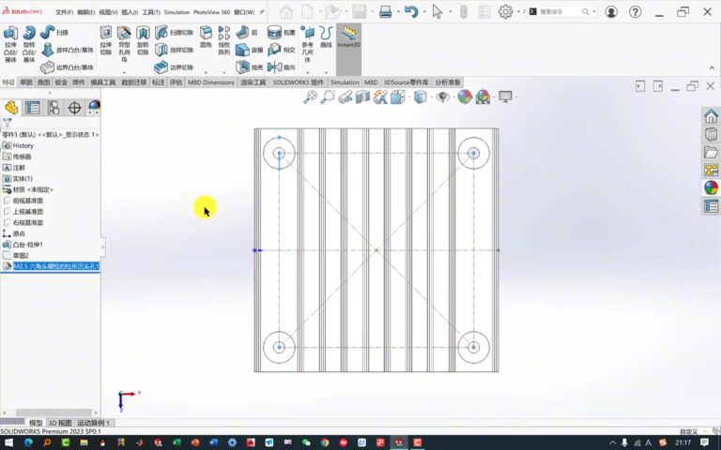Open the DisplayManager sphere tab
The width and height of the screenshot is (721, 450).
pos(94,108)
